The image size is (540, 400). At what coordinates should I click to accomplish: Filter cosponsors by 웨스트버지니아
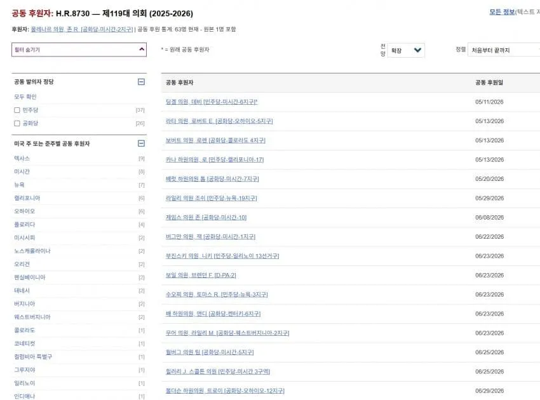click(32, 317)
